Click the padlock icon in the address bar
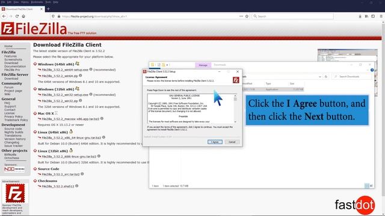 pyautogui.click(x=59, y=16)
